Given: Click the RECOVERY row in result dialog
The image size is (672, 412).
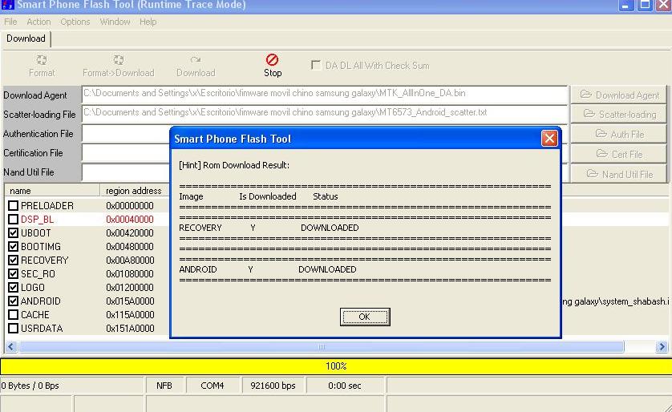Looking at the screenshot, I should point(269,228).
